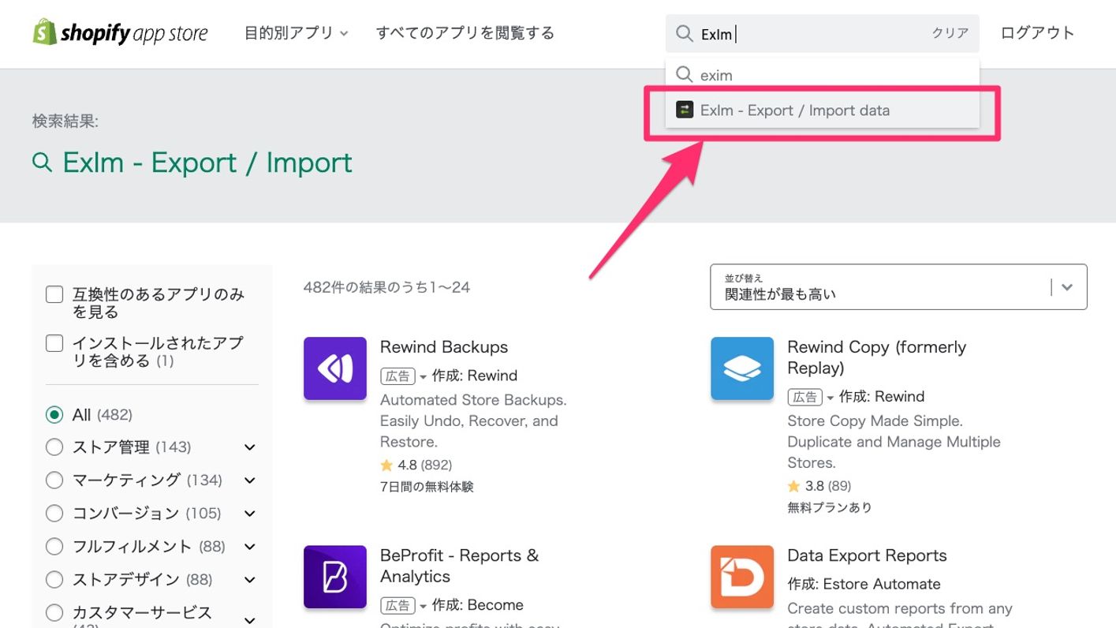
Task: Open the 目的別アプリ menu
Action: 297,33
